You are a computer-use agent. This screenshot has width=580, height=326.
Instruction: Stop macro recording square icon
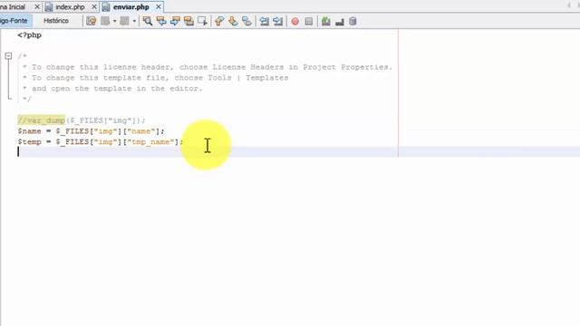pos(309,21)
